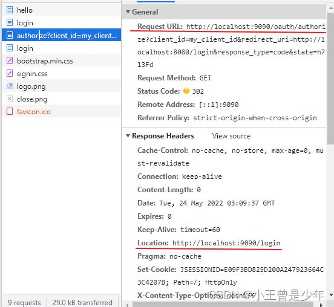
Task: Click the 302 status code indicator
Action: coord(186,91)
